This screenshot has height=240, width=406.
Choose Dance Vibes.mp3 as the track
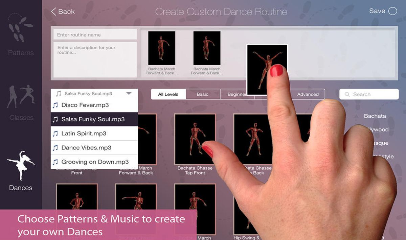(x=94, y=148)
